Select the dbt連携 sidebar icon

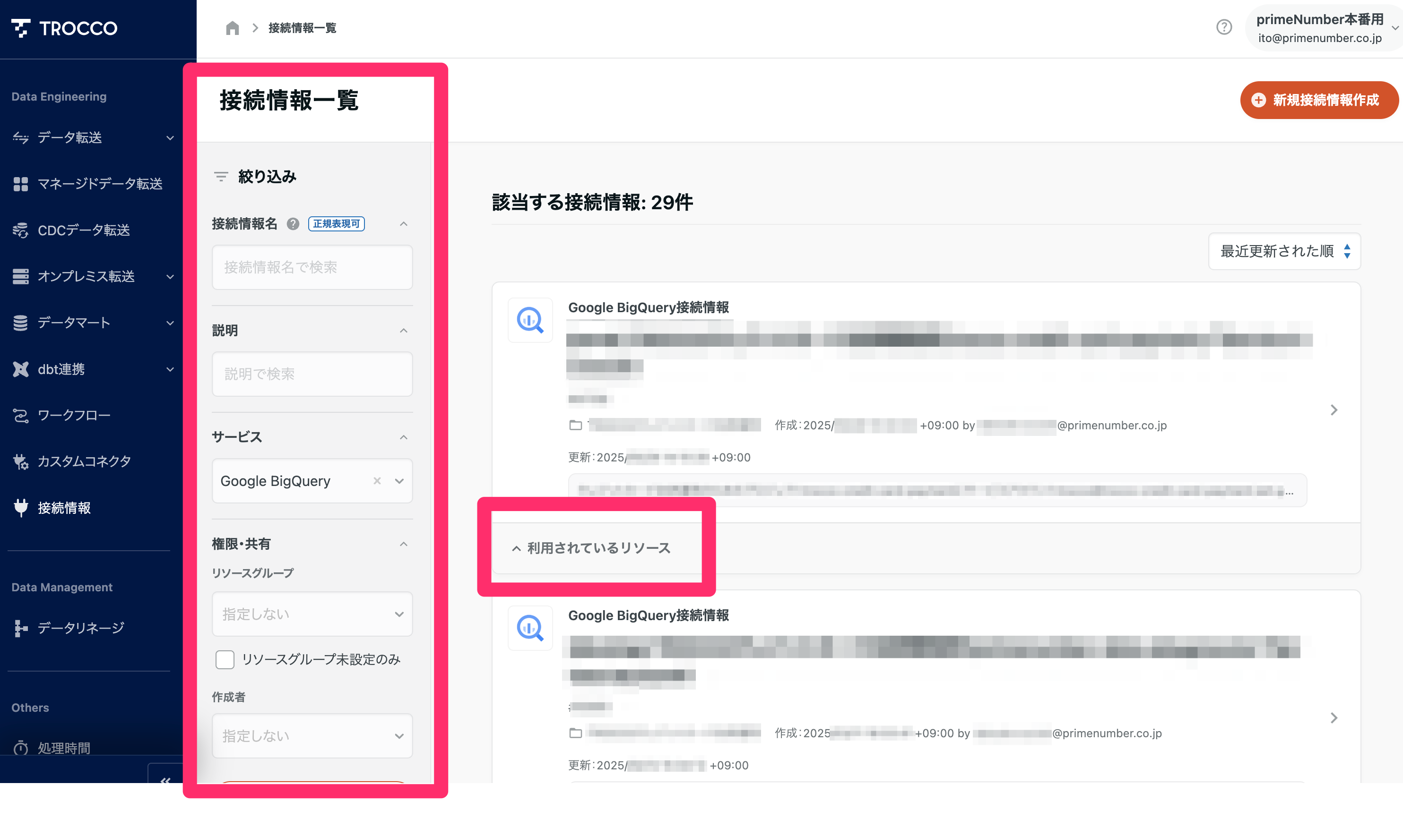pos(21,369)
